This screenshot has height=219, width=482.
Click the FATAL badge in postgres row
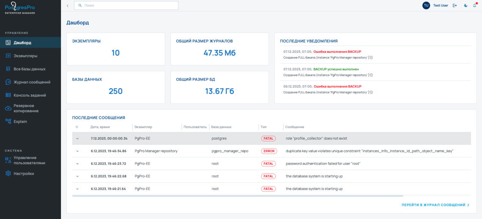point(268,138)
